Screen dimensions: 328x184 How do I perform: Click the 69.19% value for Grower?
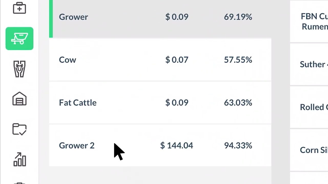238,17
